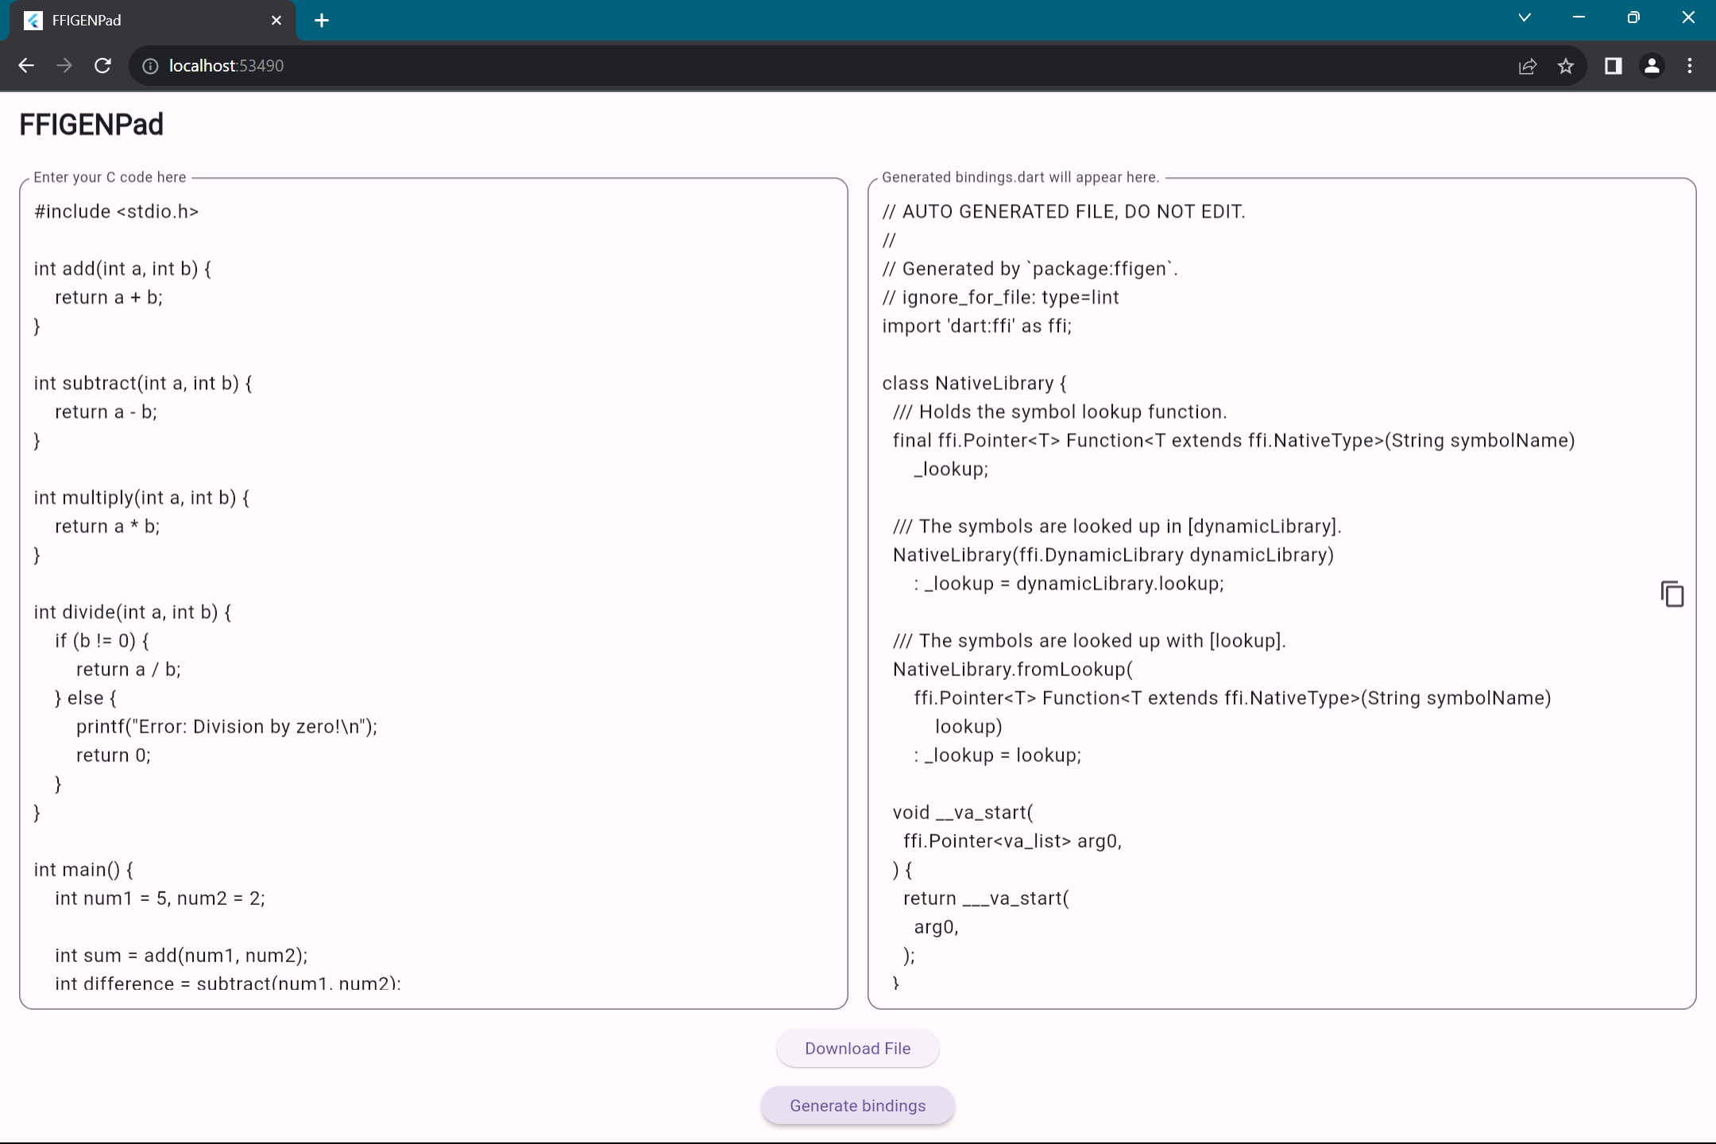Open the share page icon
Screen dimensions: 1716x1144
(1527, 66)
